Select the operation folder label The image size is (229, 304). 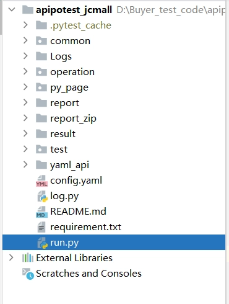(72, 72)
